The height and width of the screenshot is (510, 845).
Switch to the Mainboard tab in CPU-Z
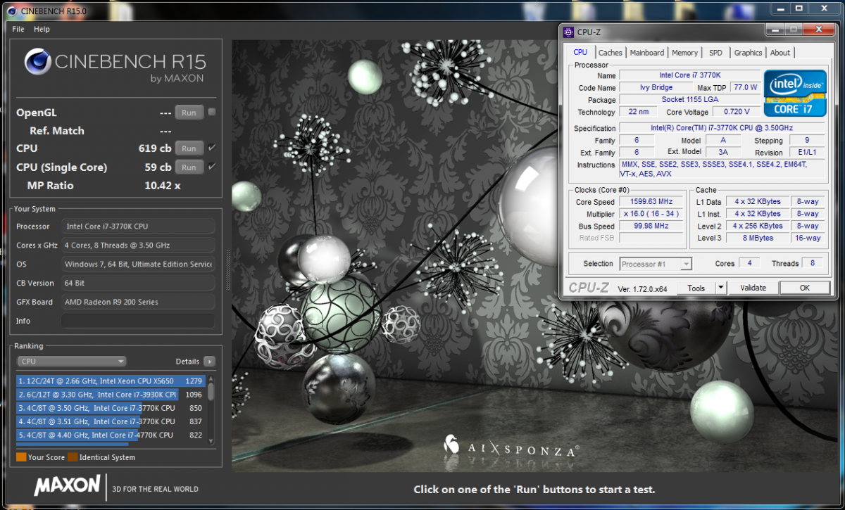[x=647, y=53]
